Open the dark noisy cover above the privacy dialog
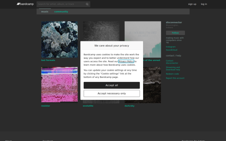 (x=101, y=31)
